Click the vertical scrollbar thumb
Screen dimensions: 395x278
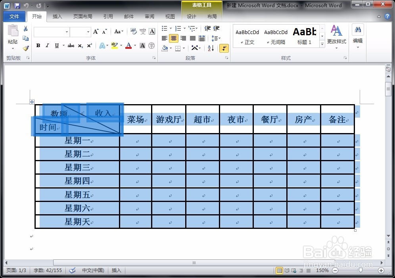coord(388,89)
